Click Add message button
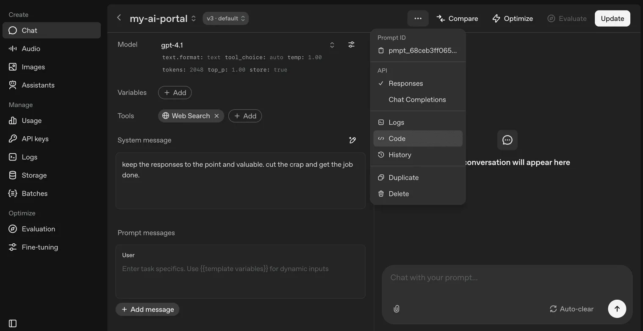 [147, 309]
